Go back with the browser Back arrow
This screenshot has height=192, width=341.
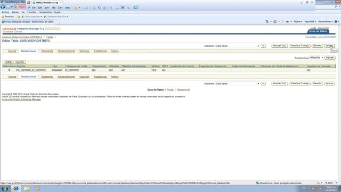coord(3,7)
